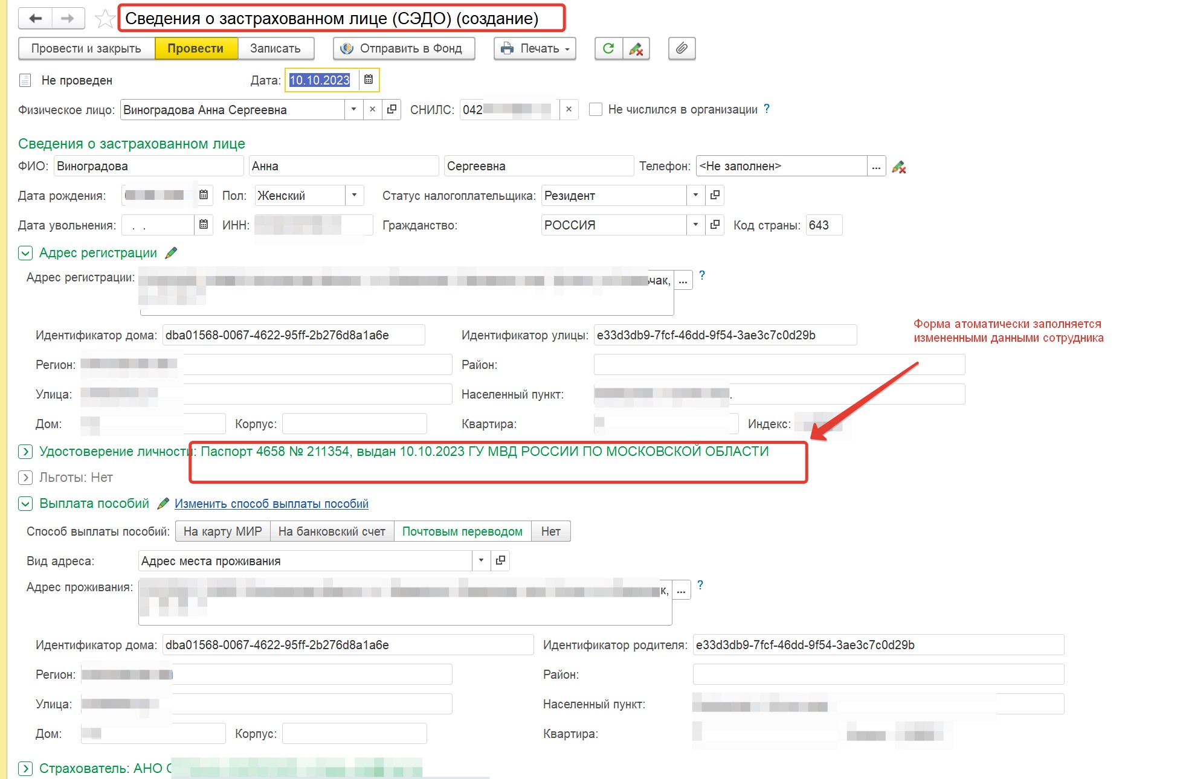Screen dimensions: 1186x779
Task: Clear the СНИЛС field with X
Action: 569,109
